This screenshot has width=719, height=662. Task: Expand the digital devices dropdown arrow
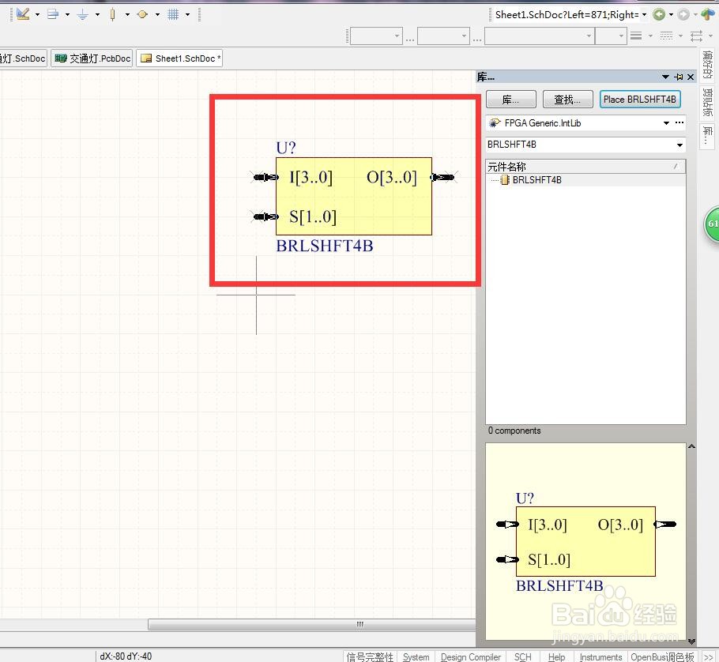coord(127,15)
